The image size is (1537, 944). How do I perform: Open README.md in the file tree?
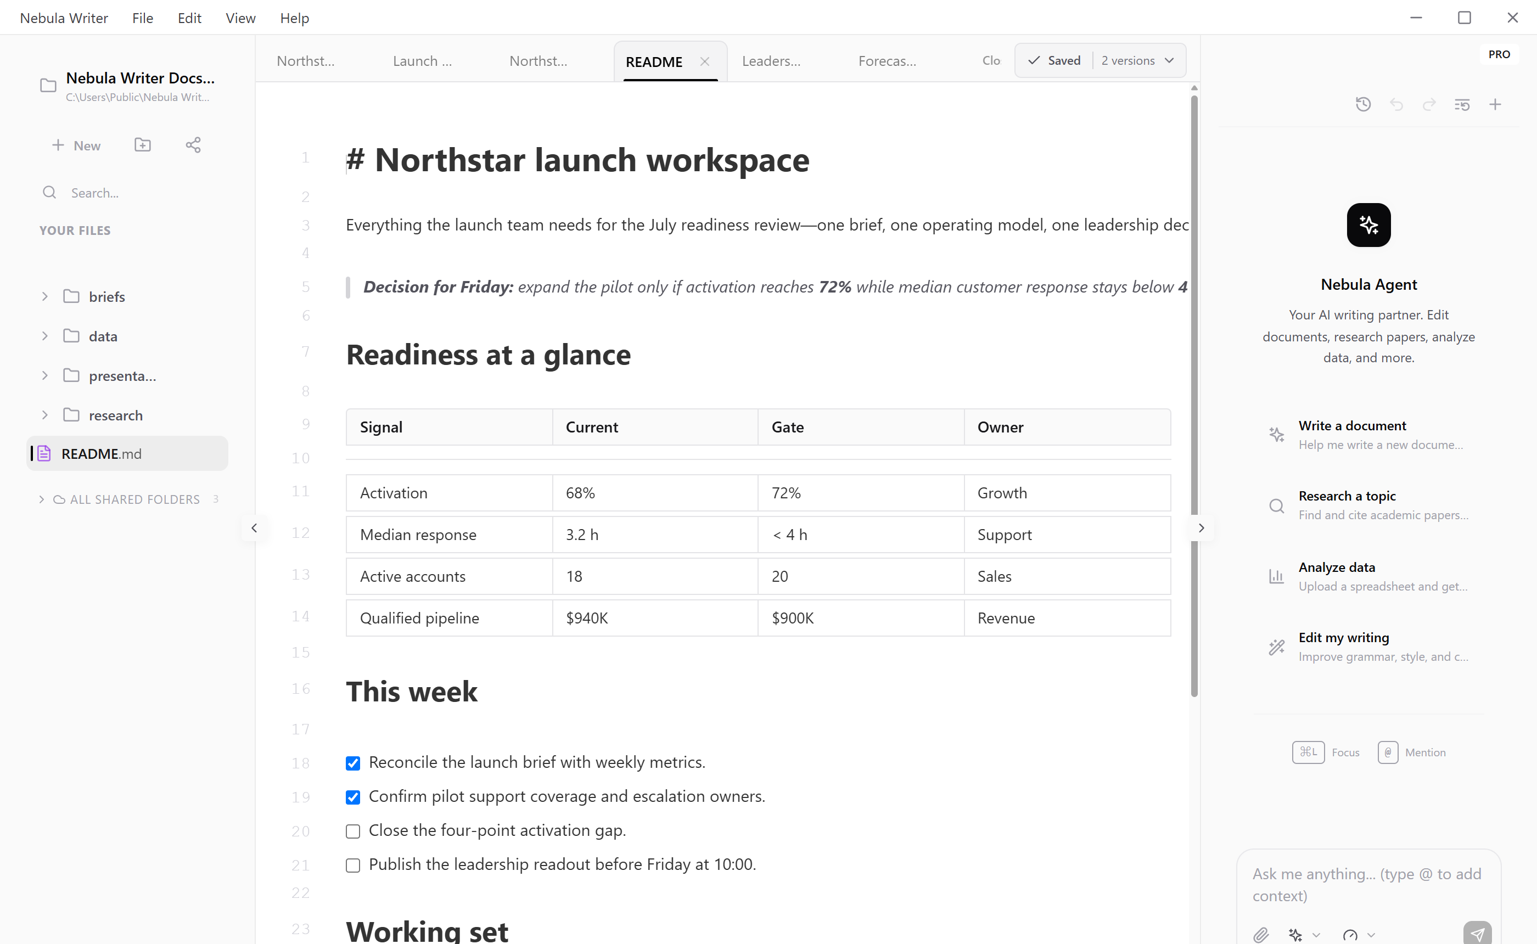pyautogui.click(x=127, y=453)
